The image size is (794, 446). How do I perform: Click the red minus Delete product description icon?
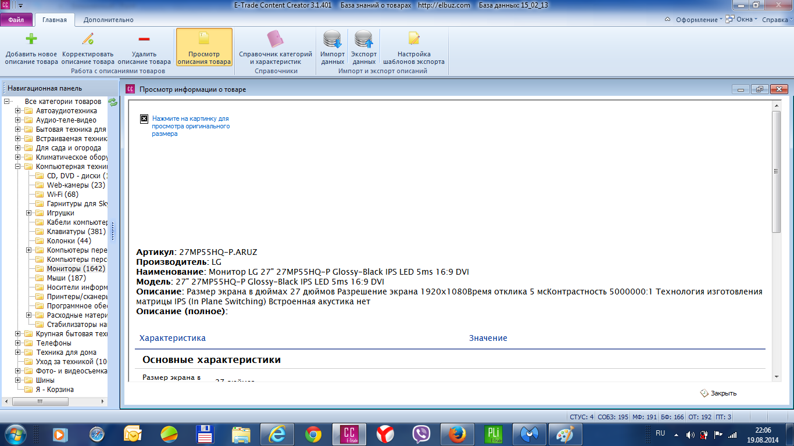144,39
